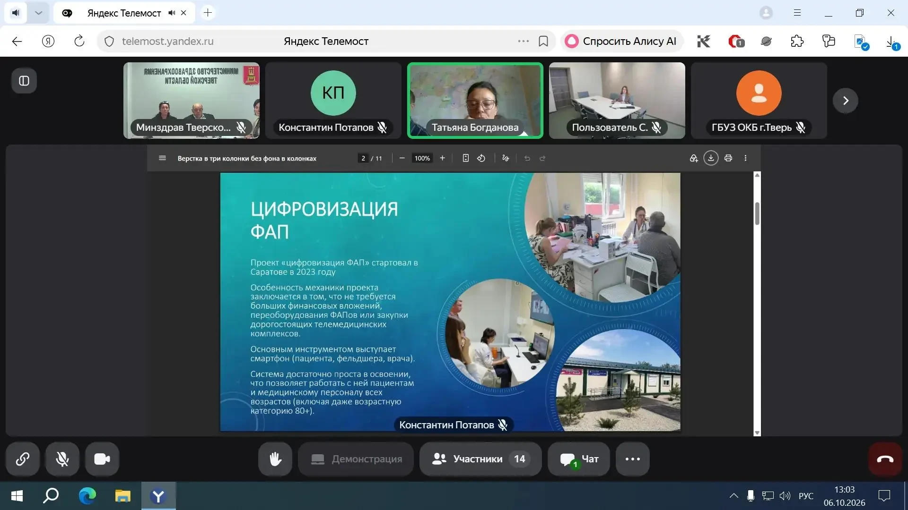908x510 pixels.
Task: Select the PDF draw annotation tool
Action: (506, 158)
